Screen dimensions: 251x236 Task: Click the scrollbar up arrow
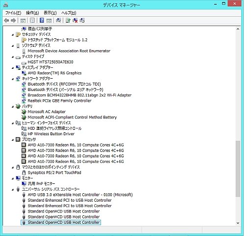238,29
